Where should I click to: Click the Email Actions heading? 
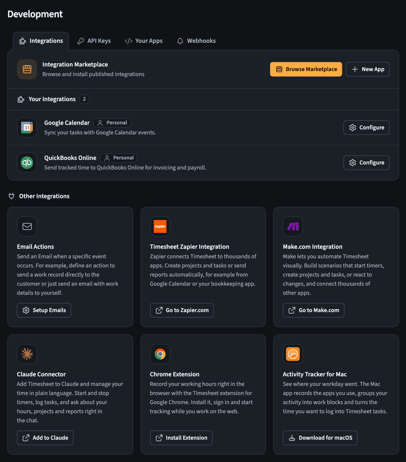(35, 247)
